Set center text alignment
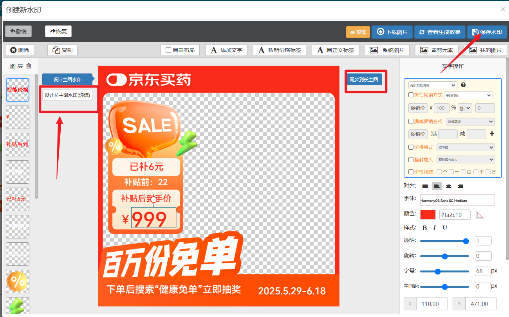 [x=449, y=186]
